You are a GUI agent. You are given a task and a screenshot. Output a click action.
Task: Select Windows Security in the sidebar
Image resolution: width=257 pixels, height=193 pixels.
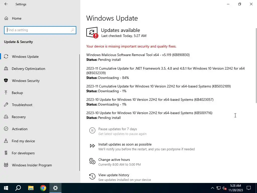tap(40, 81)
